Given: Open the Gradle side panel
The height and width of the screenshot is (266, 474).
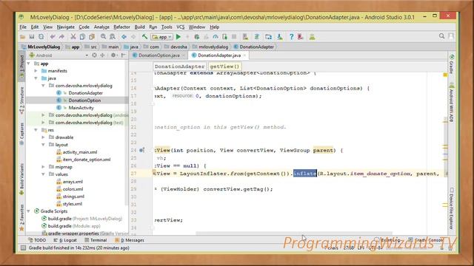Looking at the screenshot, I should [x=451, y=64].
